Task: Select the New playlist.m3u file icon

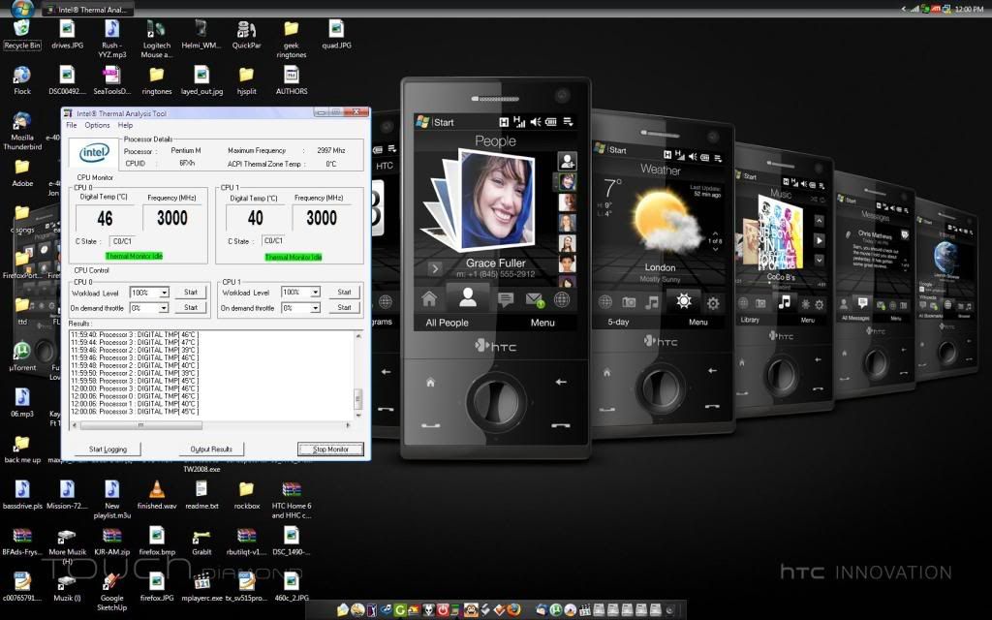Action: tap(112, 499)
